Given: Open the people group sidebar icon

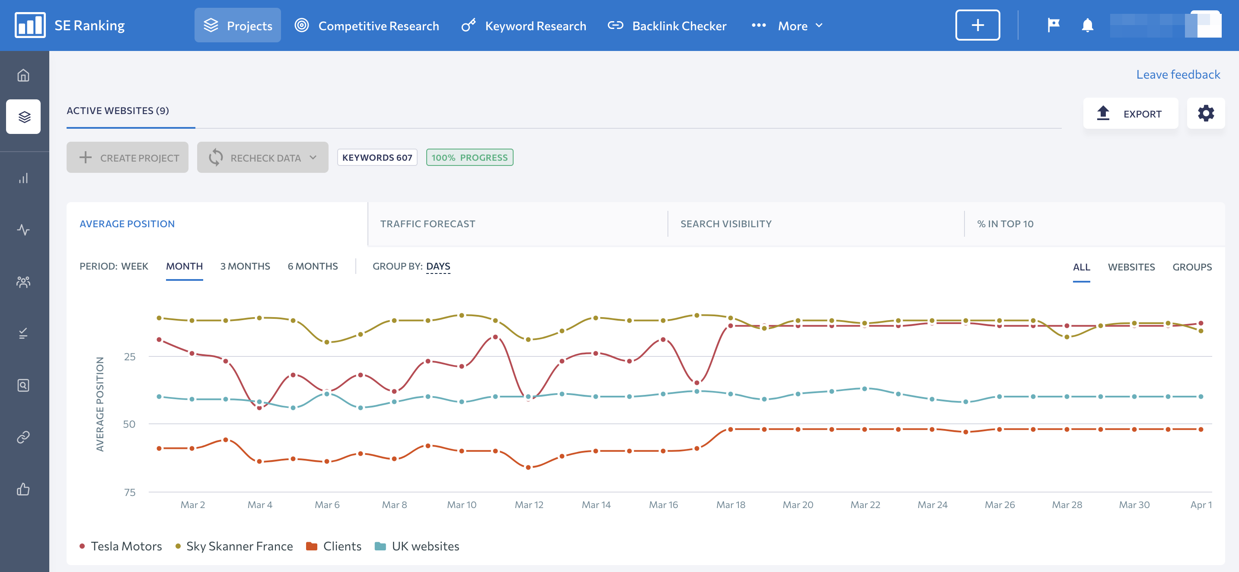Looking at the screenshot, I should pyautogui.click(x=23, y=282).
